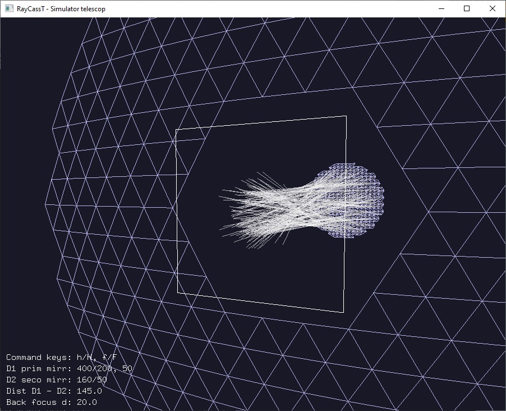506x411 pixels.
Task: Click the small secondary mirror wireframe mesh
Action: click(351, 200)
